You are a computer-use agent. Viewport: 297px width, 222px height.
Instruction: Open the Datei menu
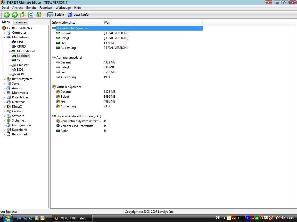click(x=5, y=8)
